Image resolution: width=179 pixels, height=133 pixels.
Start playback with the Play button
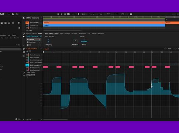(x=62, y=14)
